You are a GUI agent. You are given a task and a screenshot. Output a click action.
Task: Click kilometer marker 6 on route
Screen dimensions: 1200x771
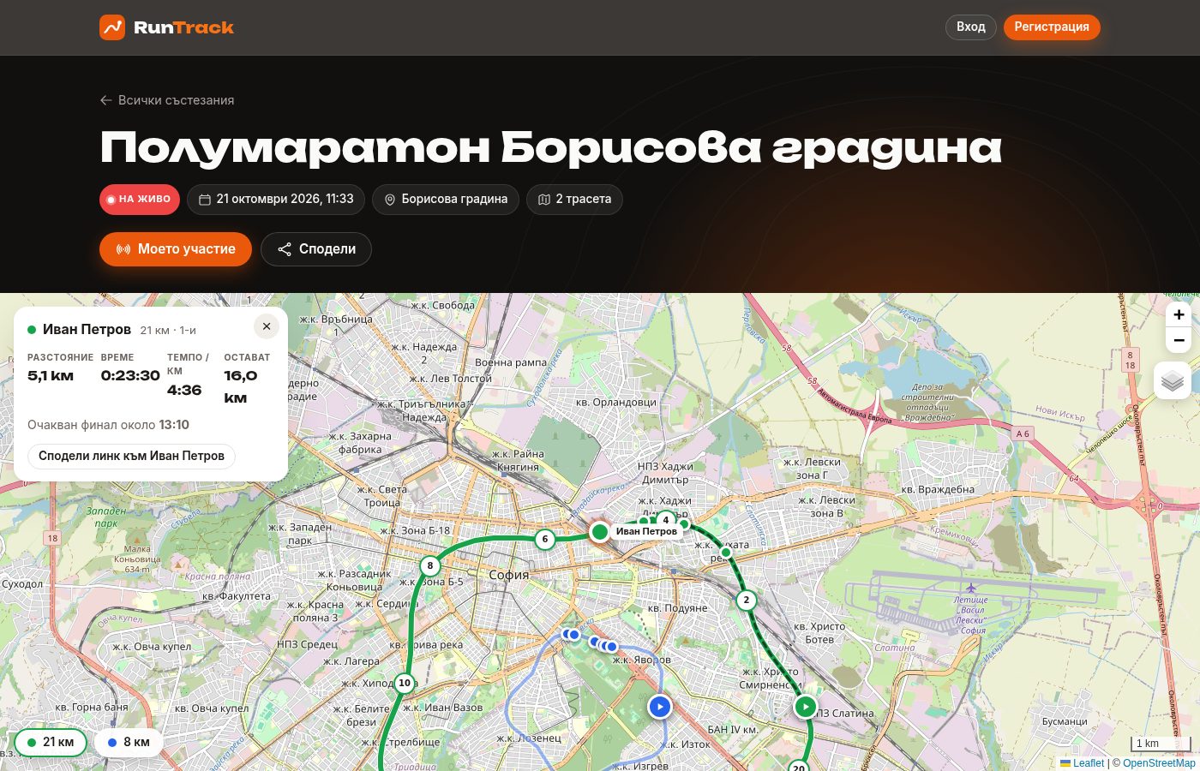(x=545, y=540)
